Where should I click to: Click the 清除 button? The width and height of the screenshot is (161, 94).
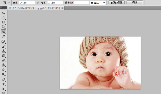(135, 2)
